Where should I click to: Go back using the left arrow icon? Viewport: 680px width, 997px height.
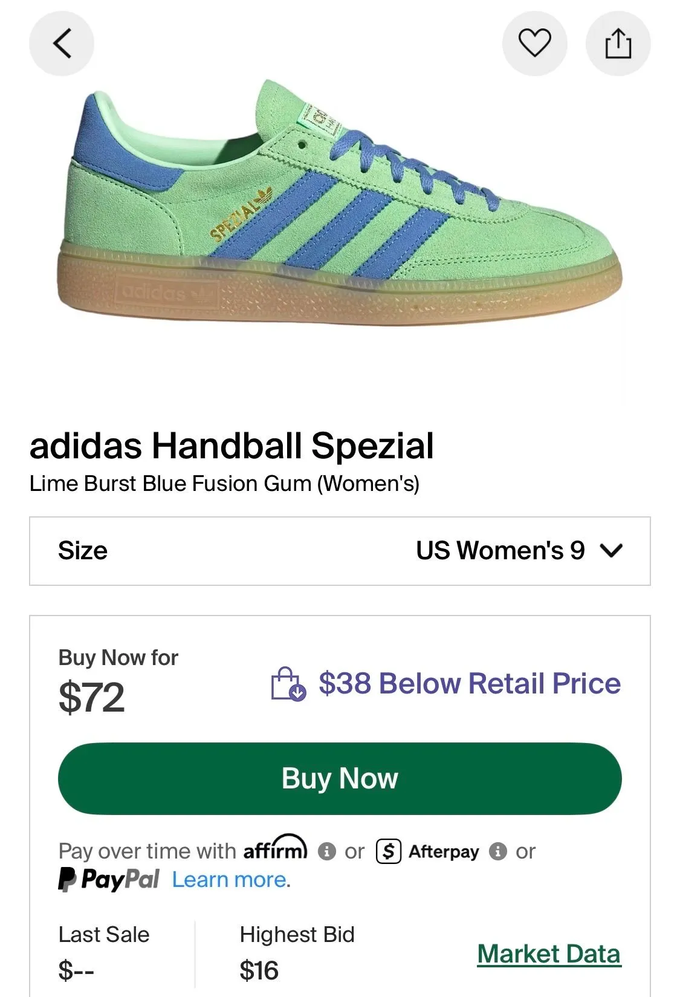coord(62,44)
